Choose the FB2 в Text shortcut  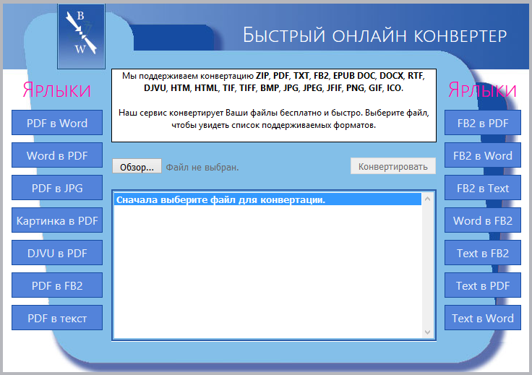coord(483,188)
